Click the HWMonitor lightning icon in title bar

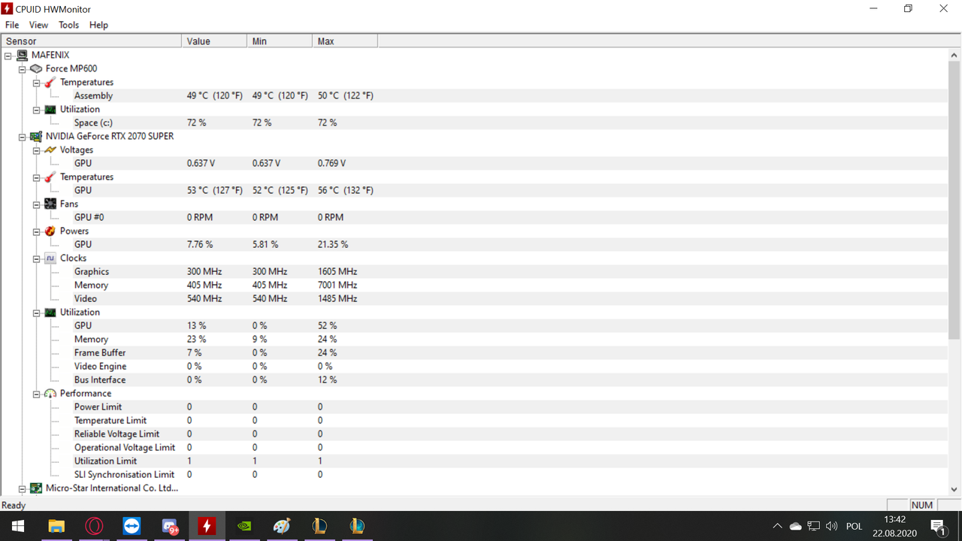coord(7,8)
